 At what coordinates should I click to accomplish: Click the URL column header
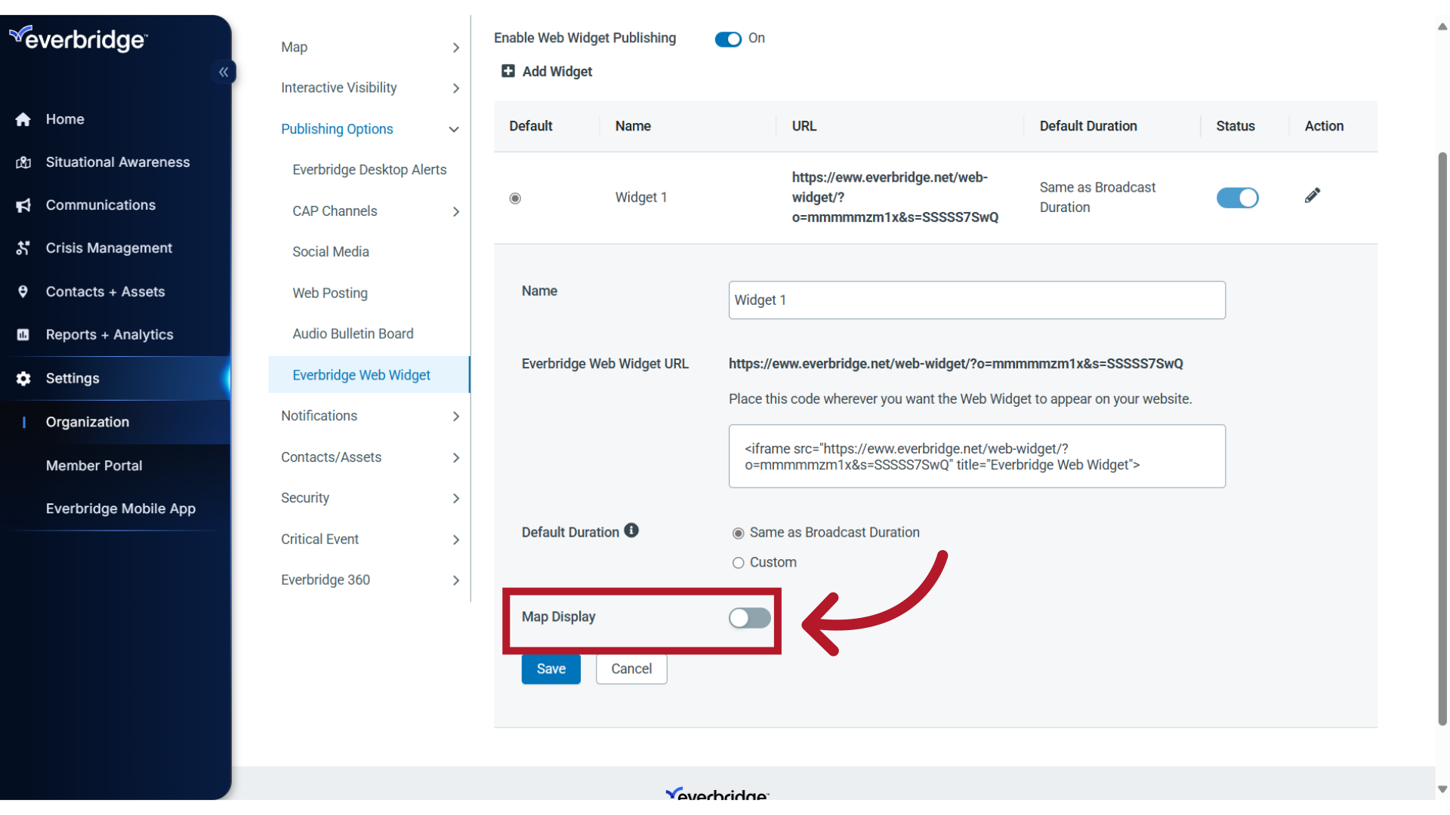coord(804,126)
